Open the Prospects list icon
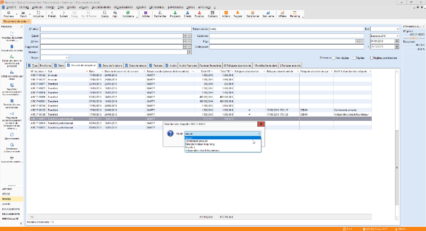The width and height of the screenshot is (426, 231). [175, 14]
